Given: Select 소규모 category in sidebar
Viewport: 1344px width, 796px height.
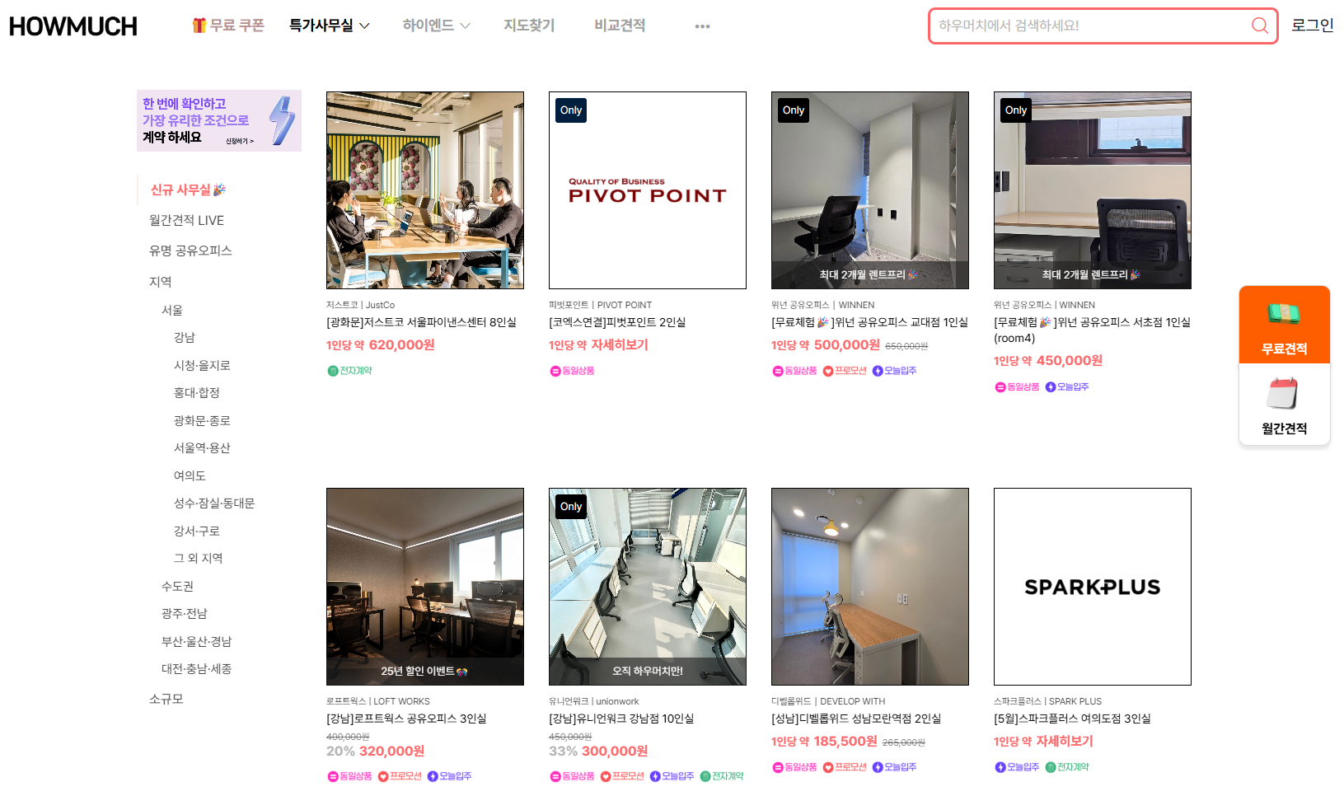Looking at the screenshot, I should [x=166, y=699].
